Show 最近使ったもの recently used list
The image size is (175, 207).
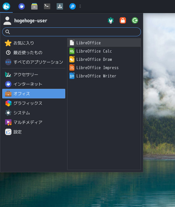[x=34, y=53]
